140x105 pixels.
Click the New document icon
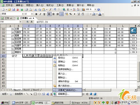tap(3, 10)
